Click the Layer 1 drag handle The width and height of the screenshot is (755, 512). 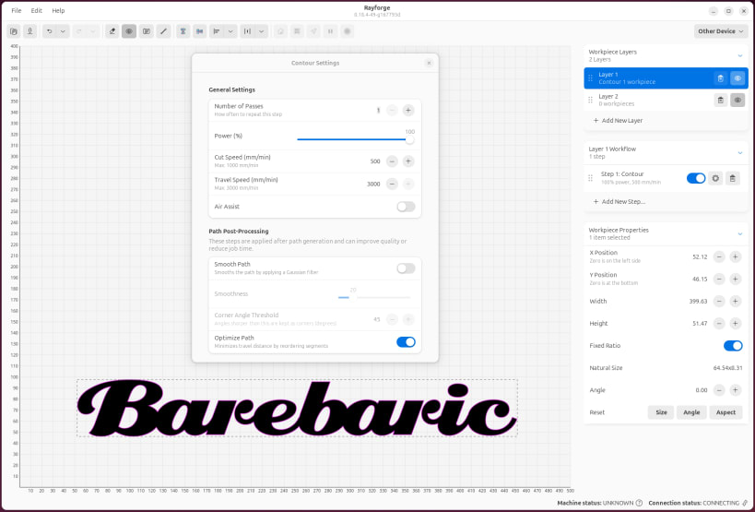pyautogui.click(x=590, y=78)
